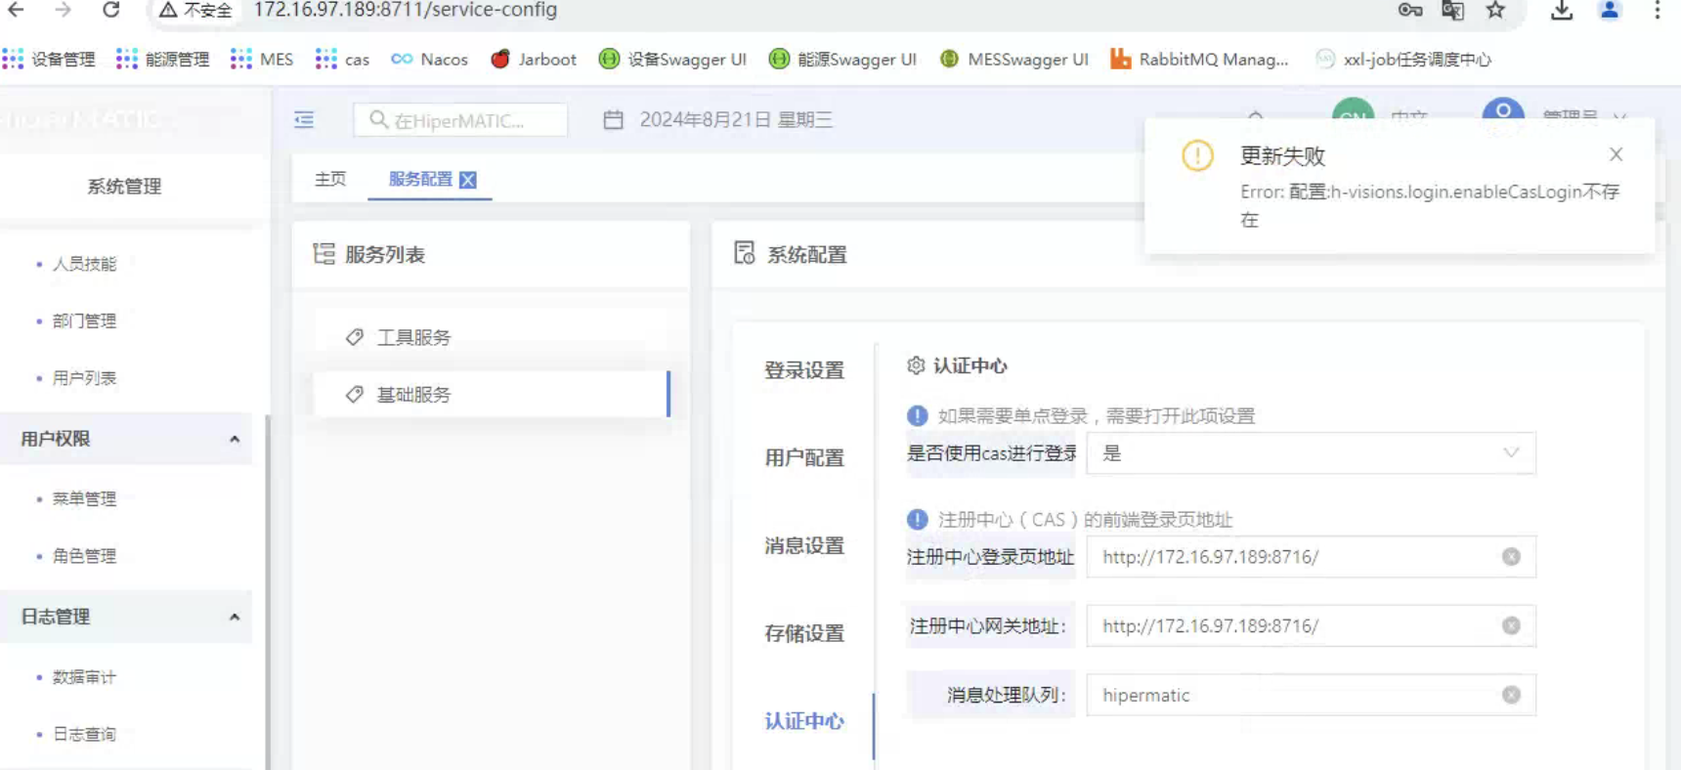Open 人员技能 in sidebar

(84, 264)
